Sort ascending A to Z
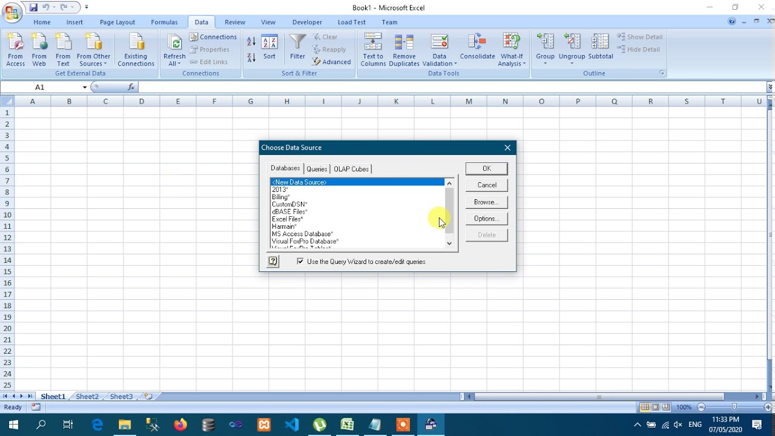The width and height of the screenshot is (775, 436). [251, 42]
